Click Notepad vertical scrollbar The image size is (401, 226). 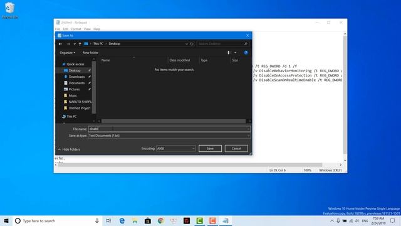(x=345, y=95)
